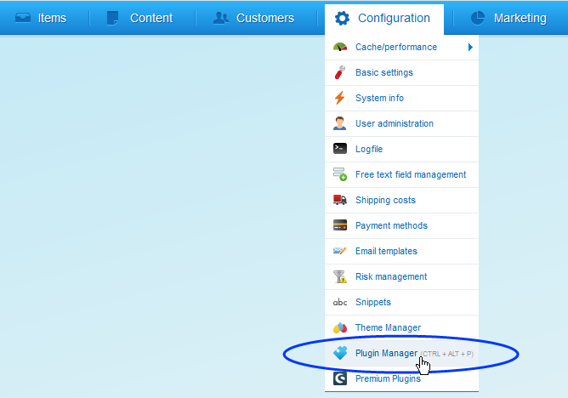Screen dimensions: 568x398
Task: Open User administration
Action: point(401,124)
